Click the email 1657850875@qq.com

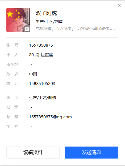click(51, 117)
